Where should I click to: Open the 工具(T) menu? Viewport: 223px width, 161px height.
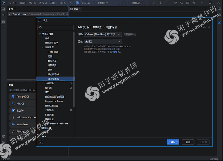click(53, 3)
